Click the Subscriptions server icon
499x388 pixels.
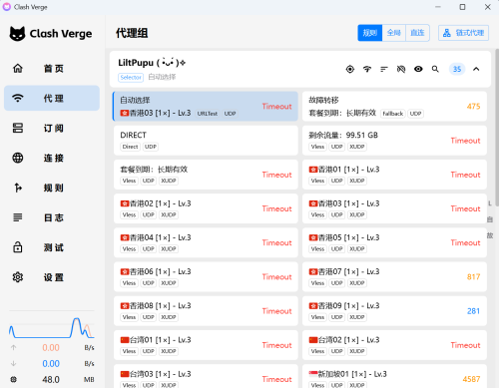coord(18,128)
